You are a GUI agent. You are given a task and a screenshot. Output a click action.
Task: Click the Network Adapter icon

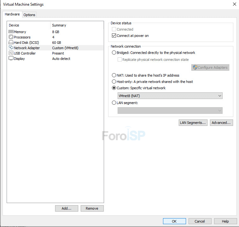[11, 48]
